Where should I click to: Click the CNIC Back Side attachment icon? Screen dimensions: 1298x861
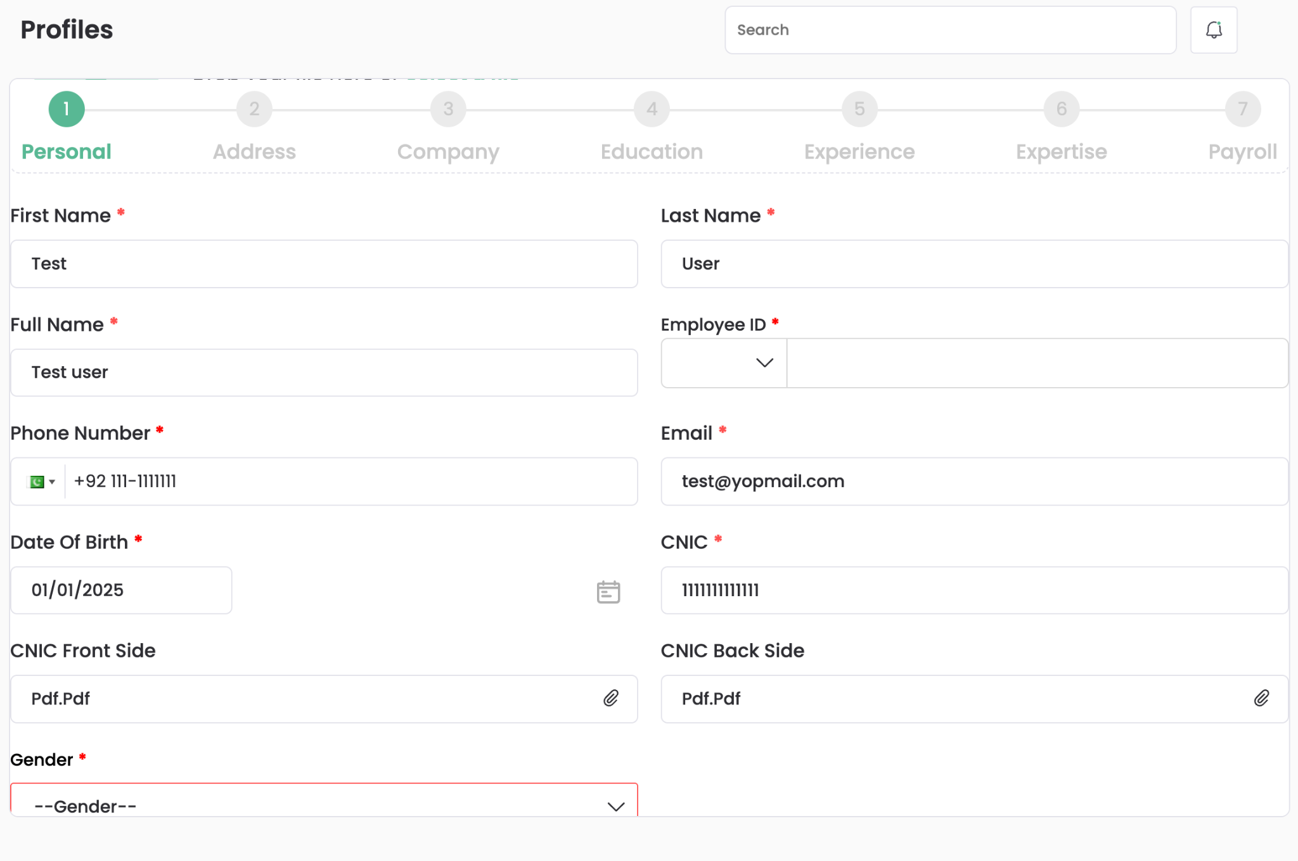[x=1261, y=698]
